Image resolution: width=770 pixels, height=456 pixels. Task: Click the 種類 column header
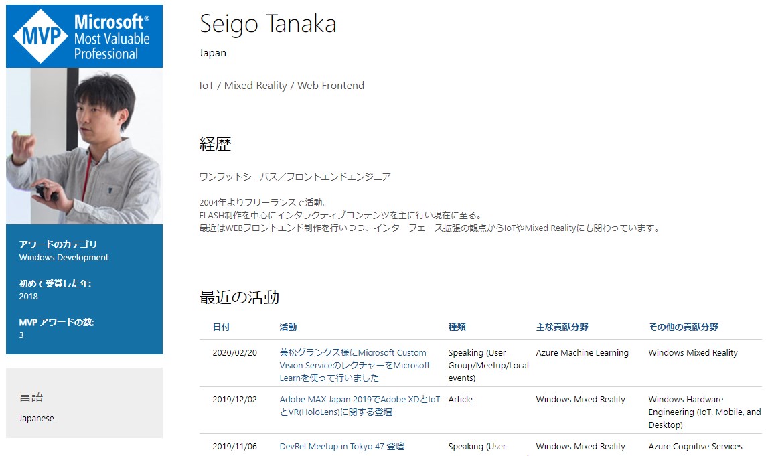(x=457, y=327)
